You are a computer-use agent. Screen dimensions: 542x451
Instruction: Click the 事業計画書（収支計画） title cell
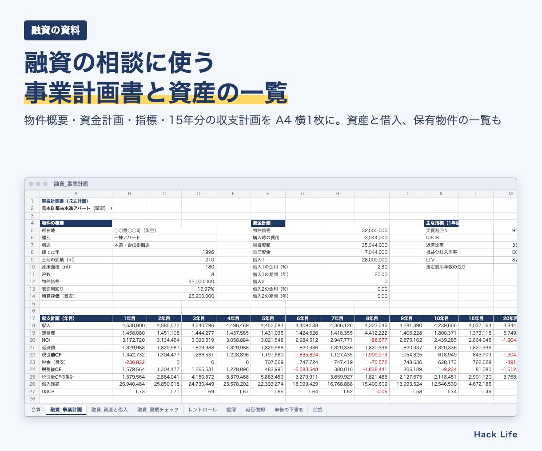click(76, 201)
